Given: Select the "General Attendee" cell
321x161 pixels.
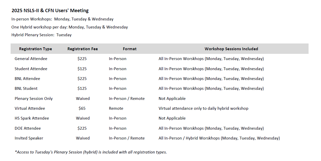Looking at the screenshot, I should click(31, 59).
